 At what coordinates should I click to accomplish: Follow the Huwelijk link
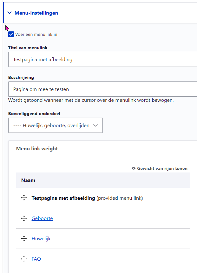(x=41, y=238)
